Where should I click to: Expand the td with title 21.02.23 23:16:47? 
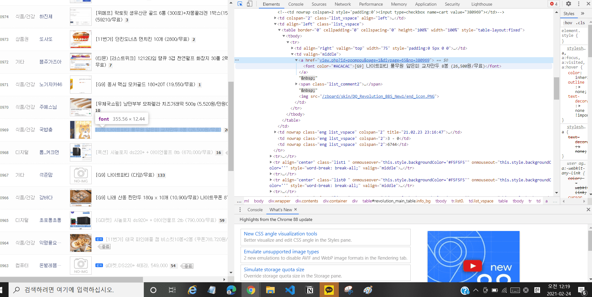pyautogui.click(x=276, y=132)
